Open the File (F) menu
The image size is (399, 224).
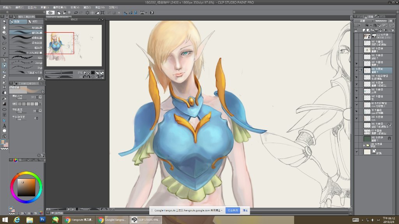tap(7, 7)
